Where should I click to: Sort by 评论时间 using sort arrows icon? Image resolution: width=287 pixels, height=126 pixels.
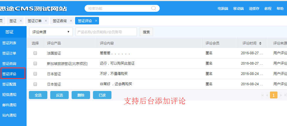click(x=260, y=43)
